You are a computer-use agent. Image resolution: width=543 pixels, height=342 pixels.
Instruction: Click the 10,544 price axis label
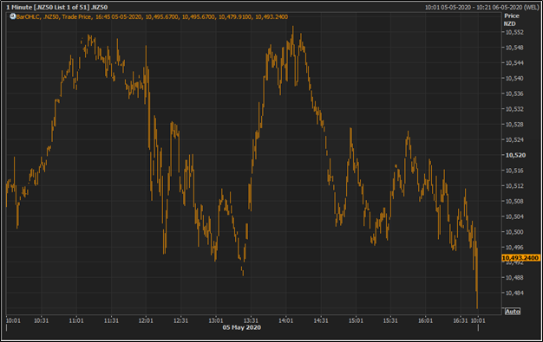click(514, 63)
